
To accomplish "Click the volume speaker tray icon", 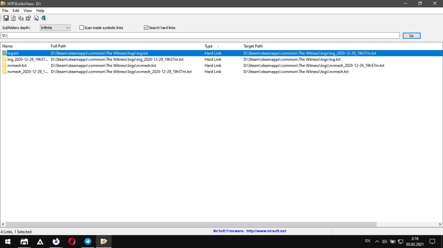I will [x=385, y=241].
